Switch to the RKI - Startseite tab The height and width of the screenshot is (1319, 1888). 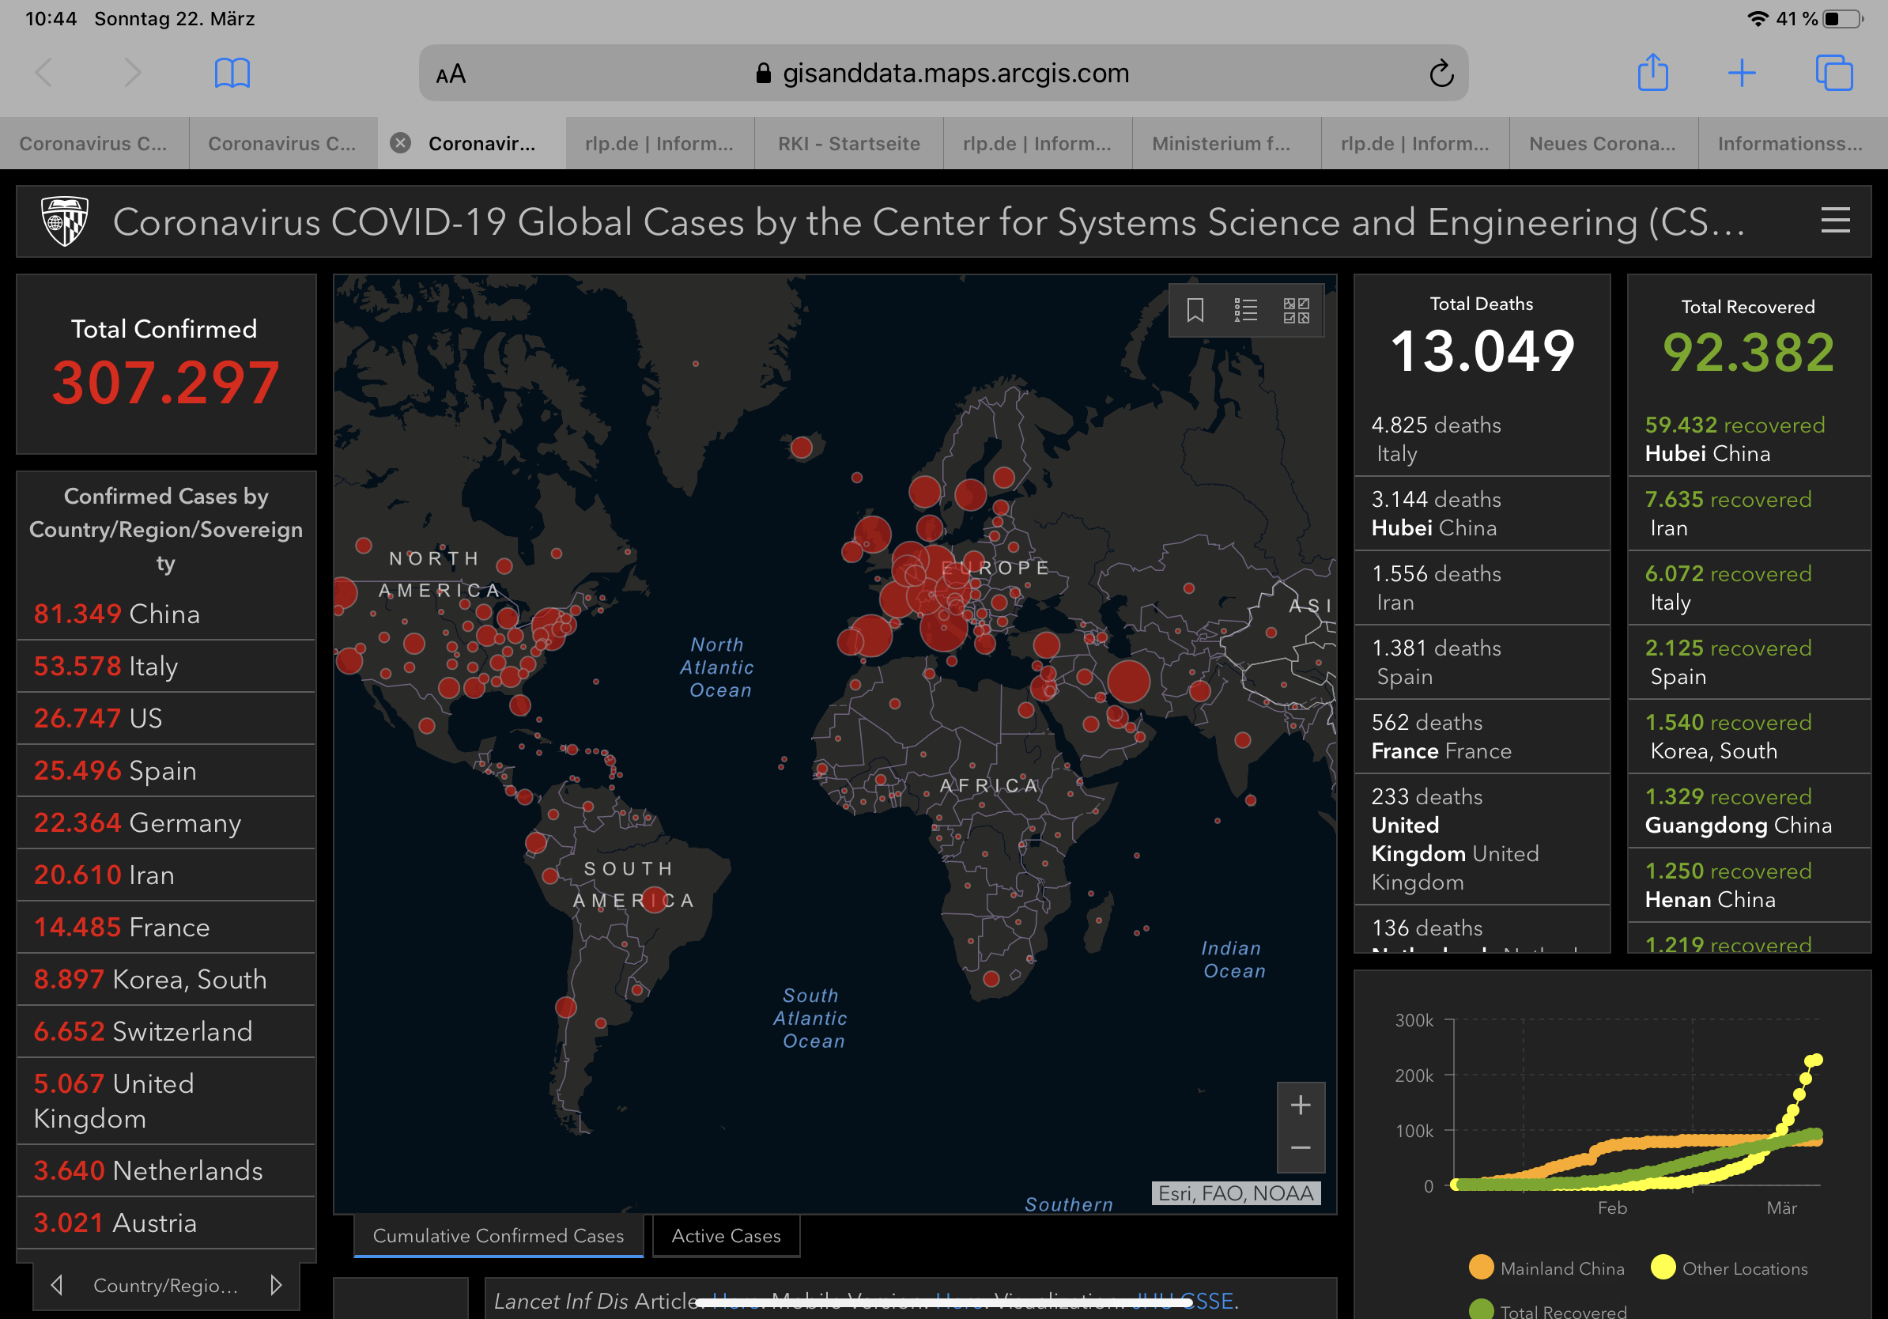coord(848,143)
